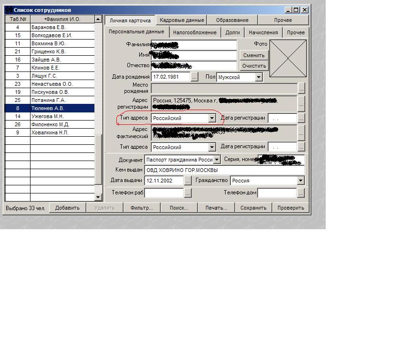Click ellipsis button beside Телефон дом field
The image size is (413, 354).
point(301,193)
